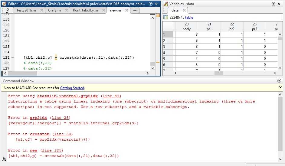Open the Editor panel actions dropdown
The image size is (285, 166).
pos(151,4)
